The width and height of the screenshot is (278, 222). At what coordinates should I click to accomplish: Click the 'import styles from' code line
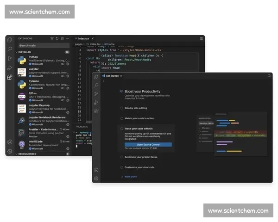124,50
